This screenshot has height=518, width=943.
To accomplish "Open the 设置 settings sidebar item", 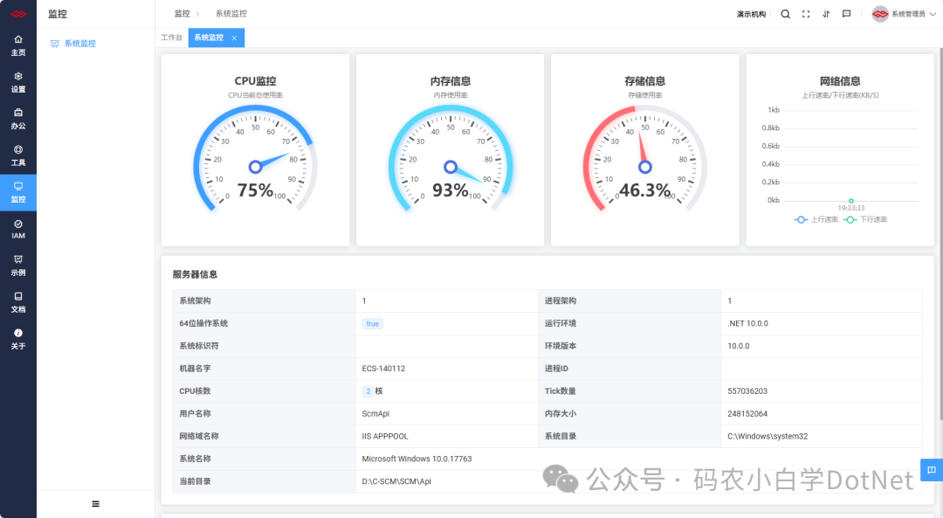I will pos(18,82).
